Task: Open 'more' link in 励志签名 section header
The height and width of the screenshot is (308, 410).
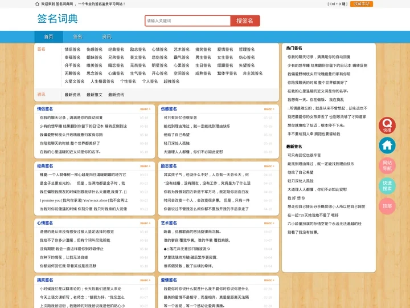Action: point(269,166)
